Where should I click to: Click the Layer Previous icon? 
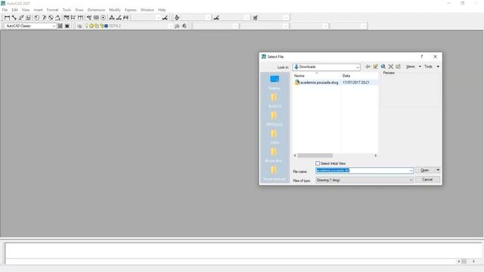[185, 26]
